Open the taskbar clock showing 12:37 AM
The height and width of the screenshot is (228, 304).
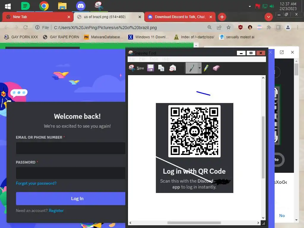tap(288, 6)
